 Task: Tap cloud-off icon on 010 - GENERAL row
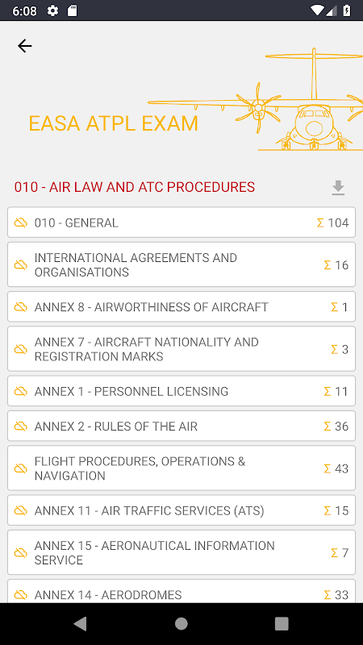tap(21, 223)
